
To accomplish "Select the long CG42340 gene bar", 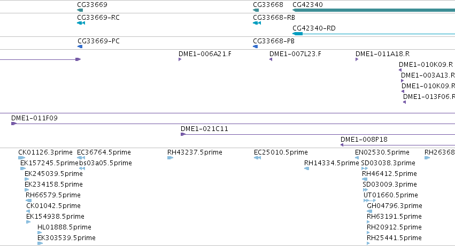I will (x=374, y=10).
